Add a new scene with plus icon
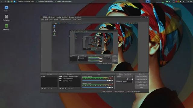 (42, 88)
